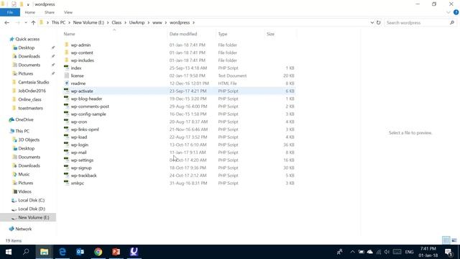Open the Home ribbon tab

(x=29, y=12)
